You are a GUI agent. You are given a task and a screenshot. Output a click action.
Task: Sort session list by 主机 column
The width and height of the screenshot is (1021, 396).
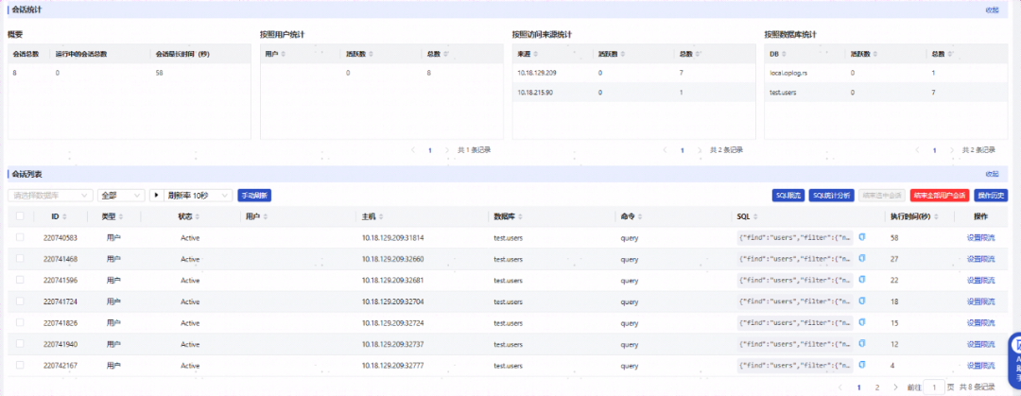(381, 216)
